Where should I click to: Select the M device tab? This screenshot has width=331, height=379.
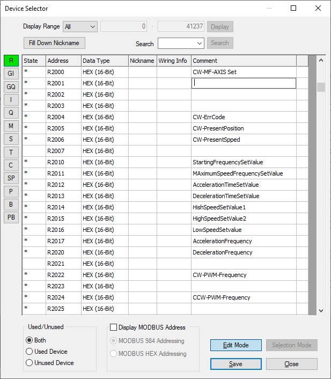click(x=11, y=126)
